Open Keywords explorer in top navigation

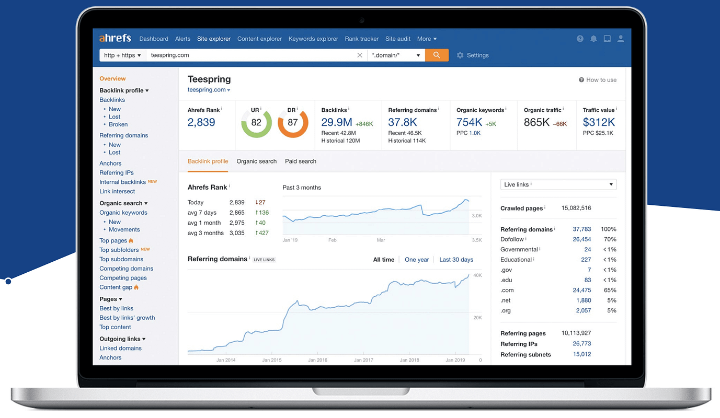click(313, 39)
